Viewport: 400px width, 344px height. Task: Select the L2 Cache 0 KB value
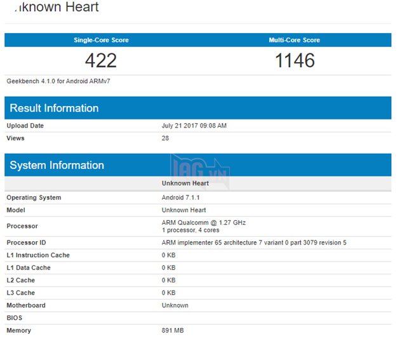point(169,280)
